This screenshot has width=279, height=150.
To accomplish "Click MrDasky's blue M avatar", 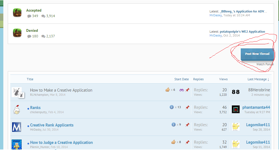I will tap(17, 127).
